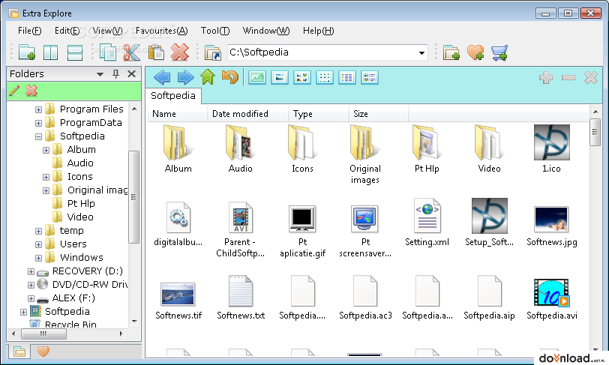This screenshot has width=609, height=365.
Task: Sort by the Type column header
Action: pyautogui.click(x=319, y=114)
